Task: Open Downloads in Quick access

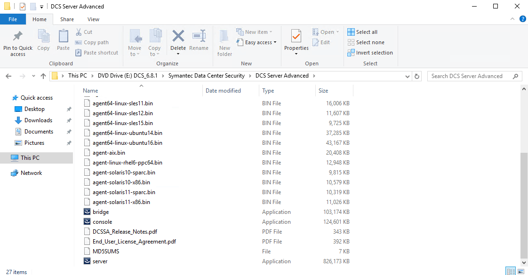Action: [38, 120]
